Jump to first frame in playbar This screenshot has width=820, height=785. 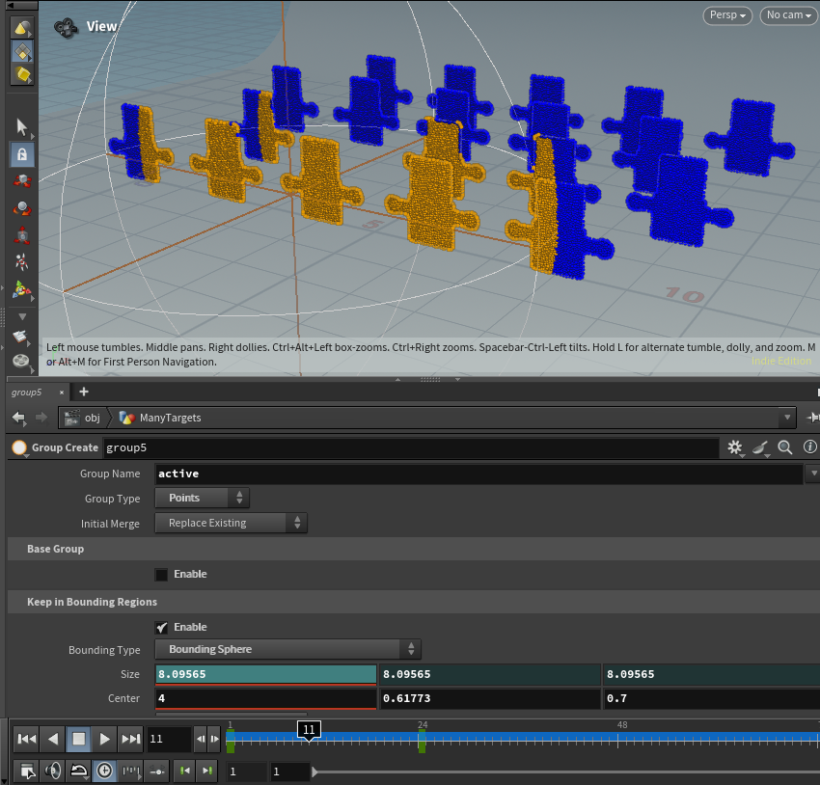pyautogui.click(x=27, y=740)
